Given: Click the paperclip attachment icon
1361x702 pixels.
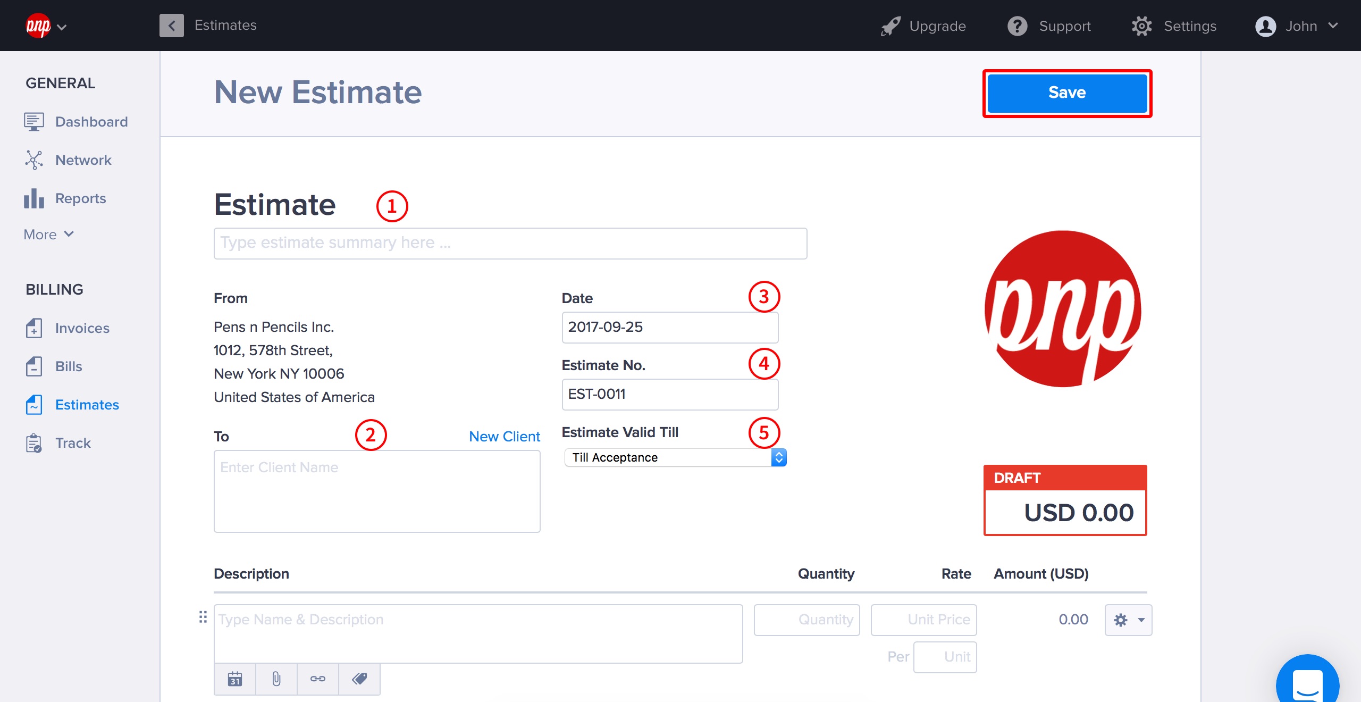Looking at the screenshot, I should (276, 679).
